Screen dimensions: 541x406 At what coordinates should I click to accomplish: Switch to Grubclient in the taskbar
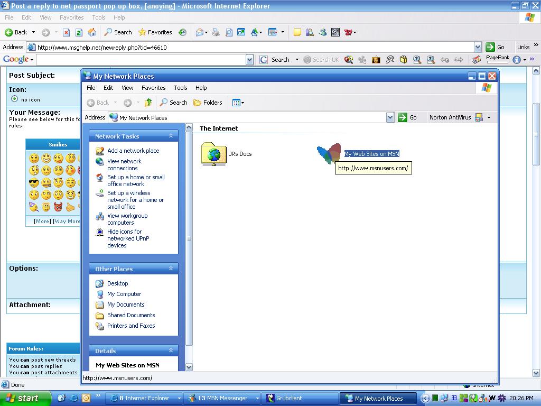tap(288, 398)
